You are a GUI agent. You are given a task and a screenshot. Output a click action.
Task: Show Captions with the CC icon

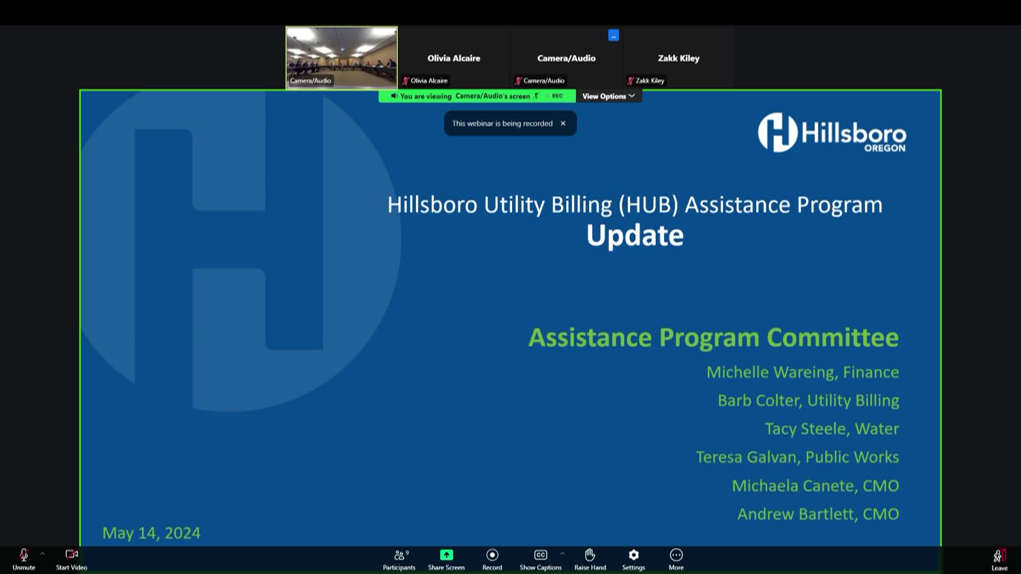[540, 555]
